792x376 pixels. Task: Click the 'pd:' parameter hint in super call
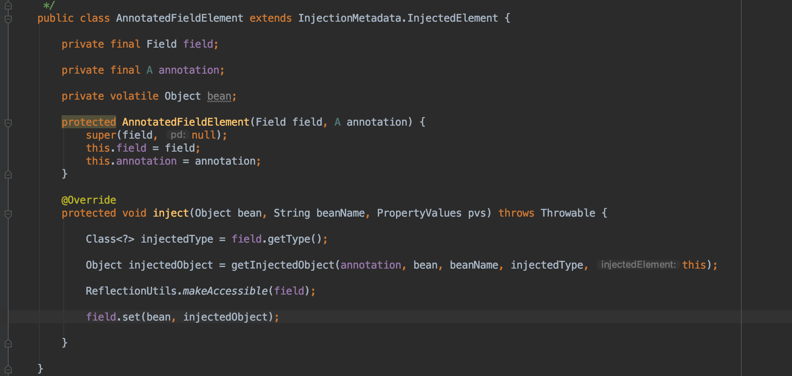178,135
